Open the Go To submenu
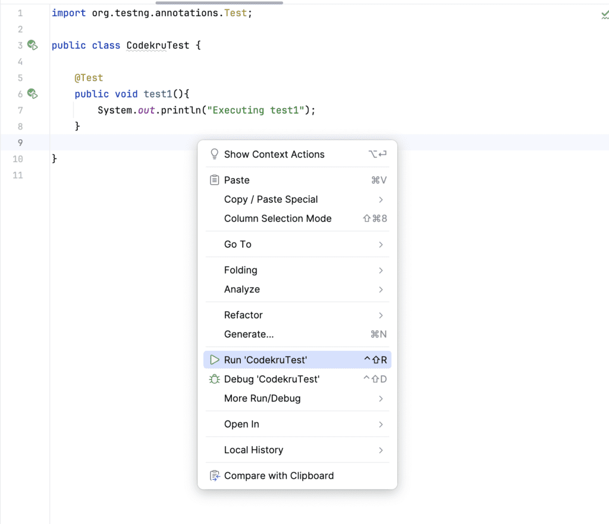Screen dimensions: 609x524 [297, 244]
